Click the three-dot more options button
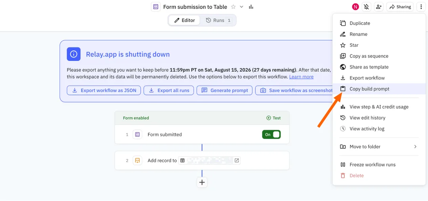Screen dimensions: 428x201 [x=421, y=7]
